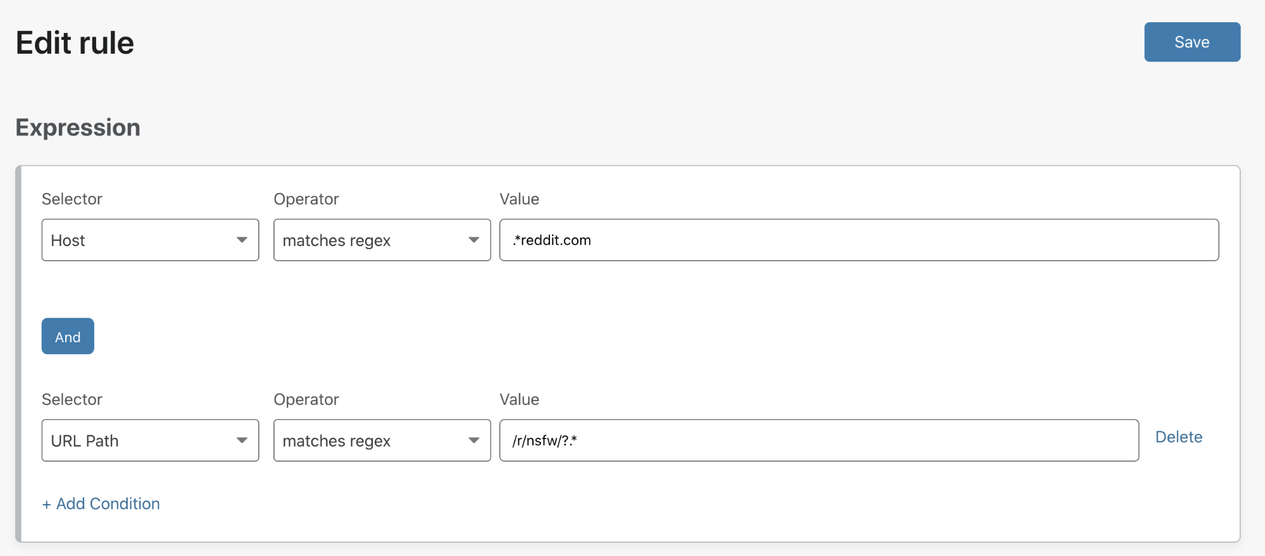Select the Edit rule heading text

[75, 43]
